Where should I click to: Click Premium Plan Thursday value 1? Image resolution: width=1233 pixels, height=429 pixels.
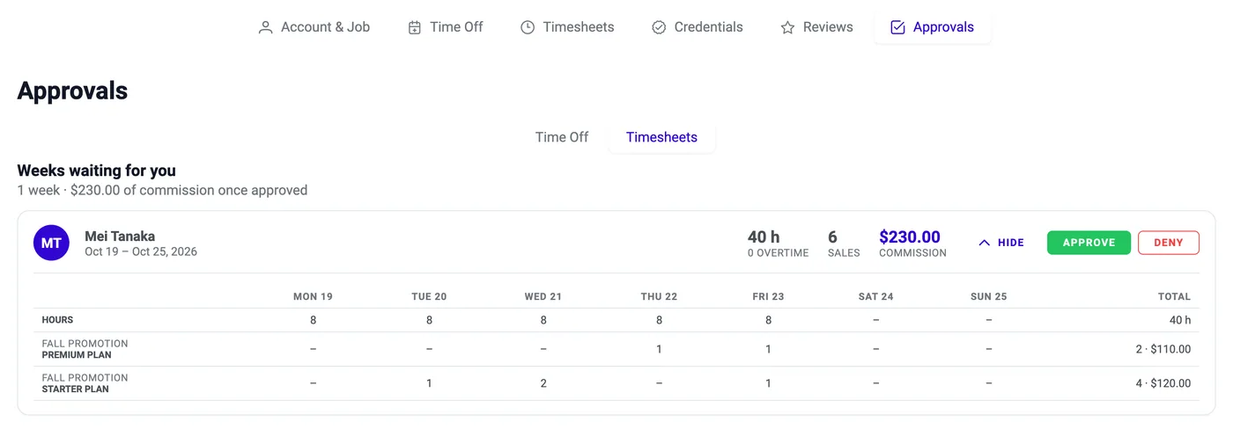click(659, 349)
